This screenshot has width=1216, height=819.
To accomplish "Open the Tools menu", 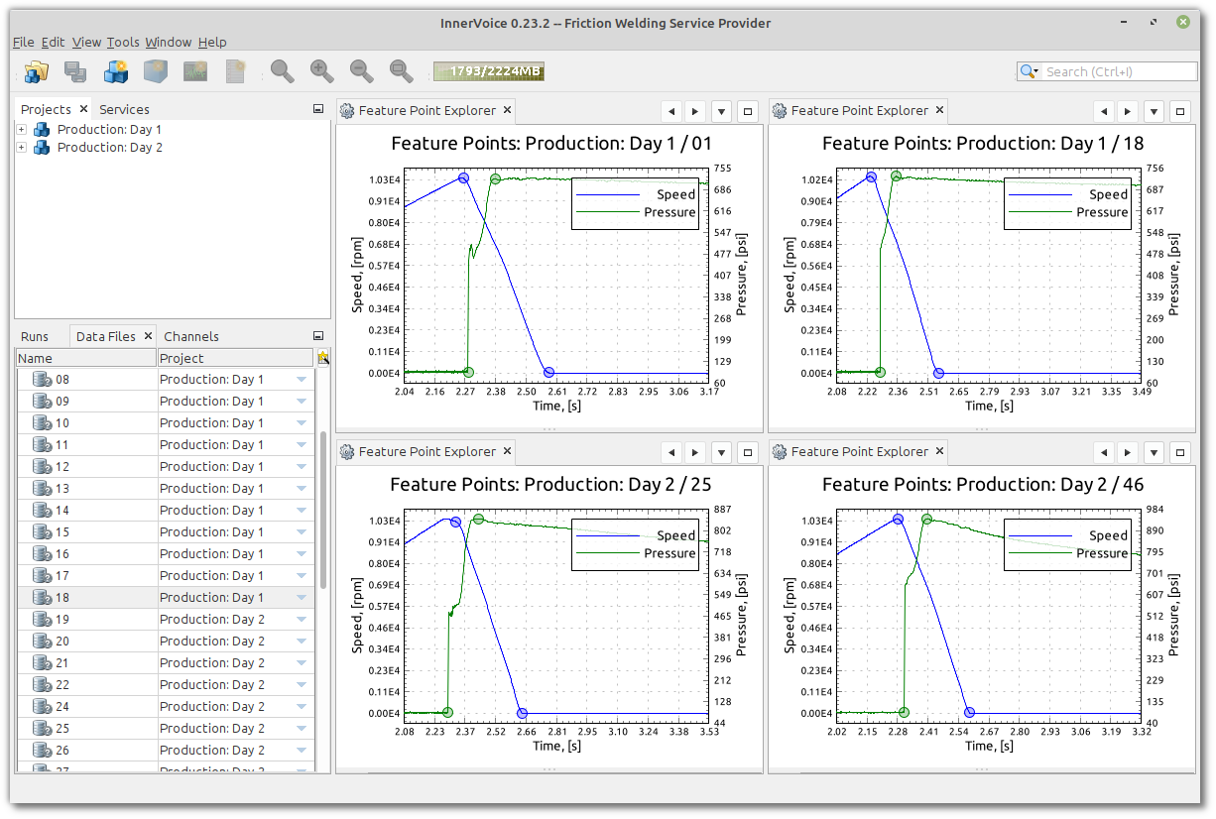I will point(123,42).
